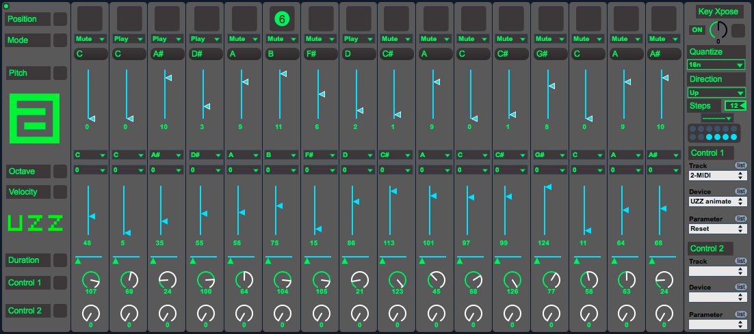
Task: Open the first step's Mute mode dropdown
Action: click(90, 39)
